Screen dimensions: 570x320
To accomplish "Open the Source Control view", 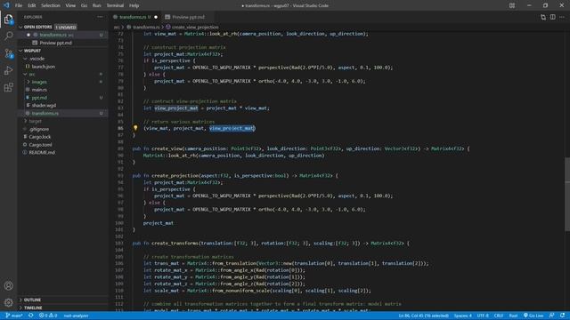I will point(8,53).
